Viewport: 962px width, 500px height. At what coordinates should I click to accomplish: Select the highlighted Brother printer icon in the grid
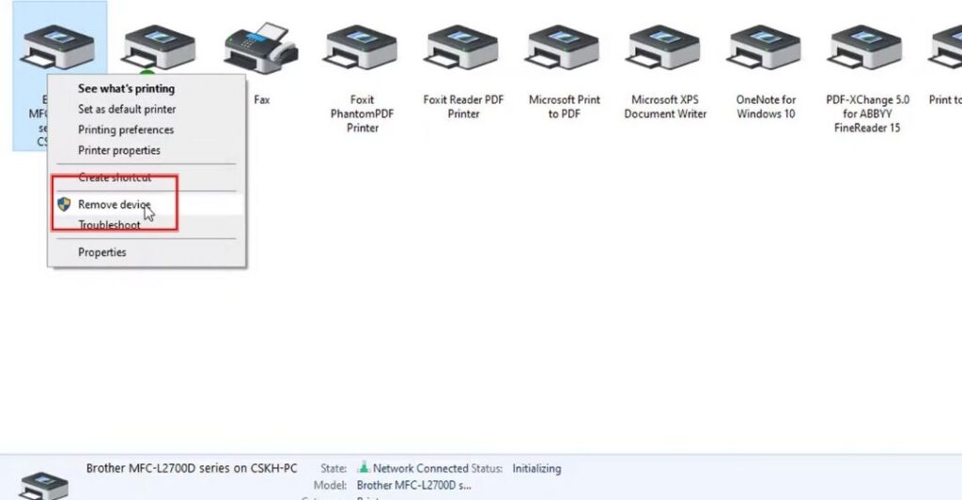[58, 47]
